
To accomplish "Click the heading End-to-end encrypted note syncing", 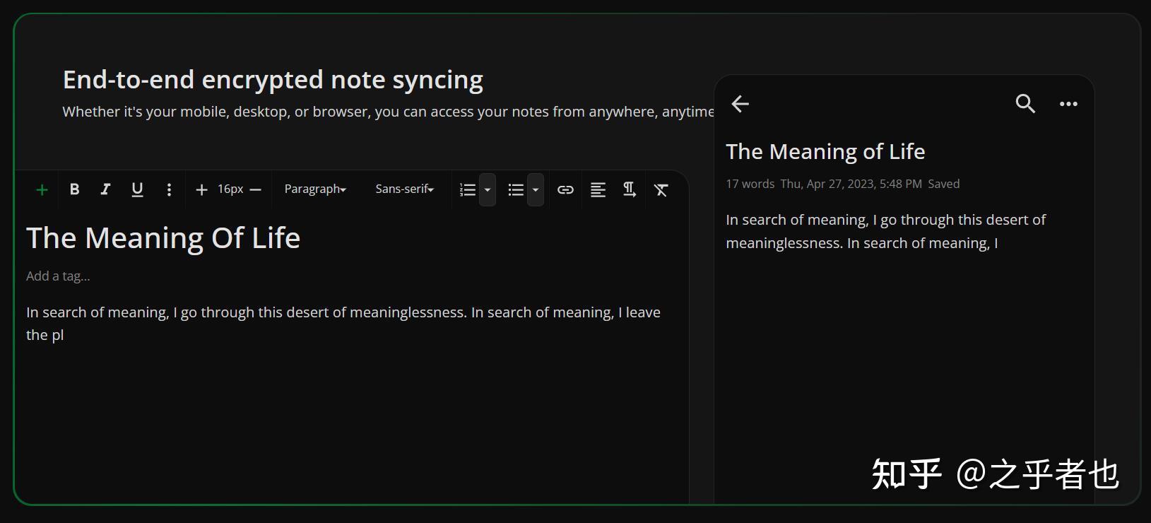I will (x=273, y=80).
